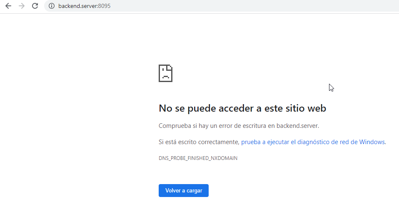Screen dimensions: 399x217
Task: Click the sad page error icon
Action: click(166, 73)
